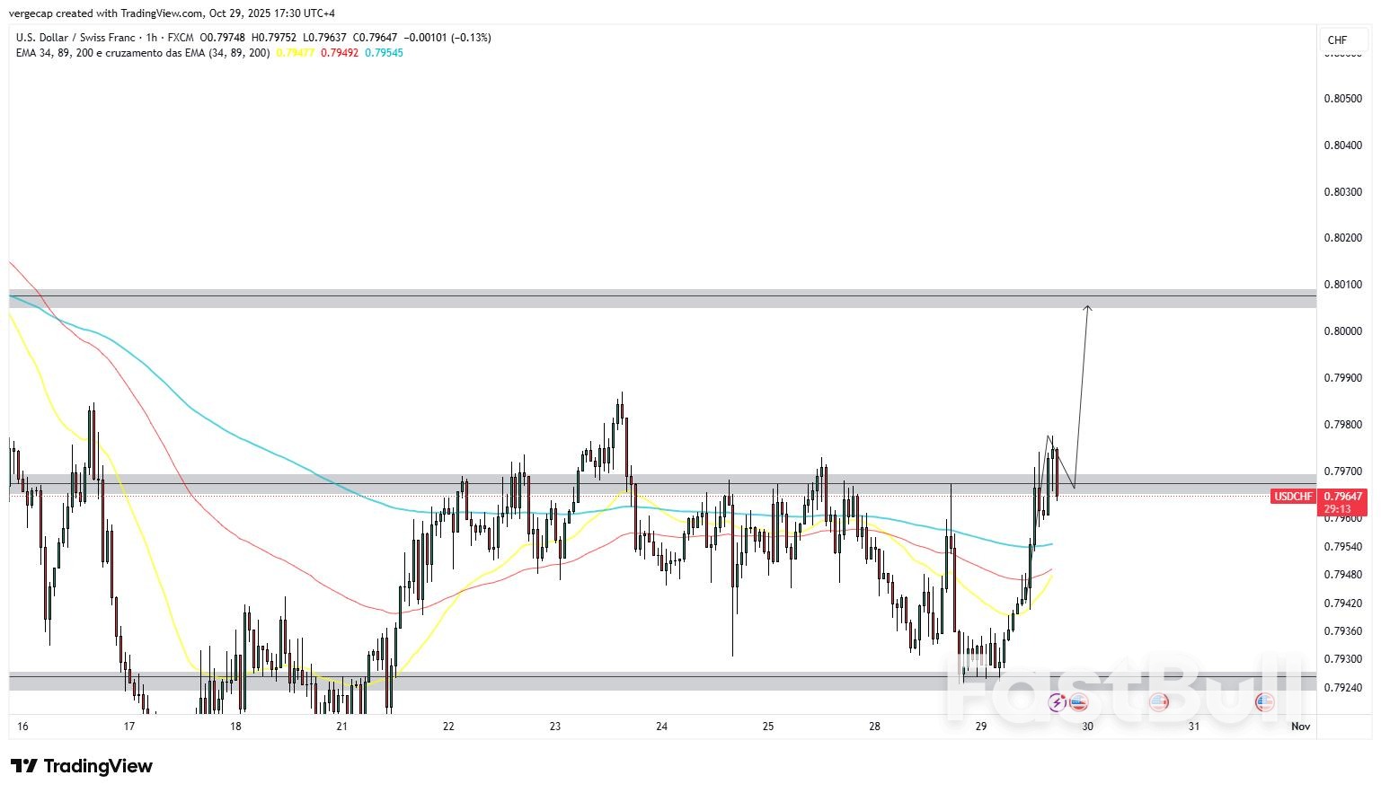Click the purple lightning bolt event icon
This screenshot has height=793, width=1381.
pyautogui.click(x=1058, y=702)
